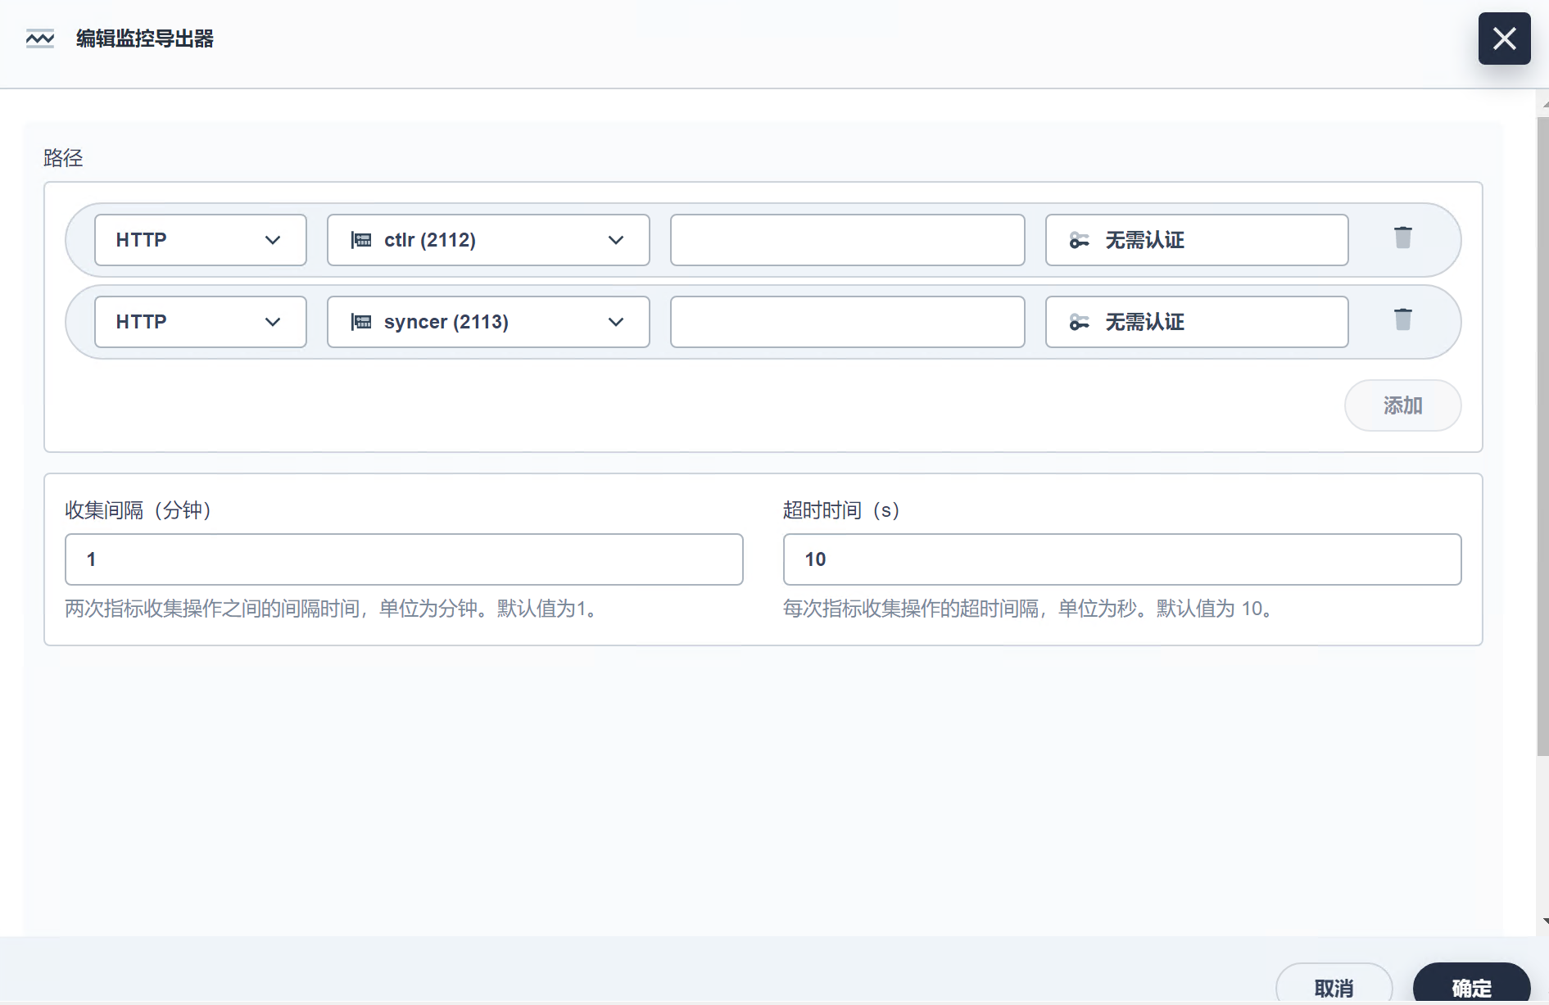
Task: Click the collection interval description text
Action: tap(331, 609)
